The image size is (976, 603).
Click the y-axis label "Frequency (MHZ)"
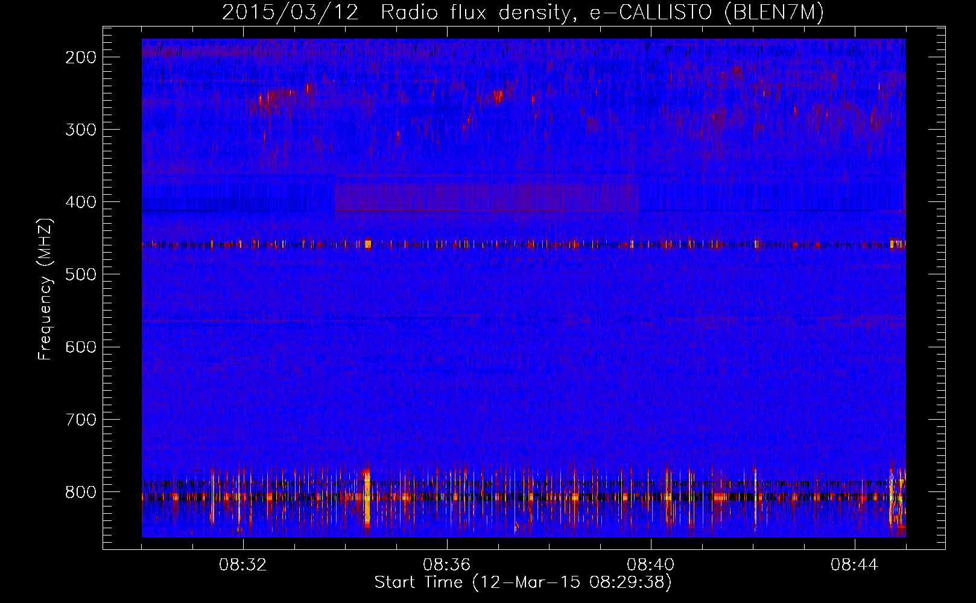[45, 289]
